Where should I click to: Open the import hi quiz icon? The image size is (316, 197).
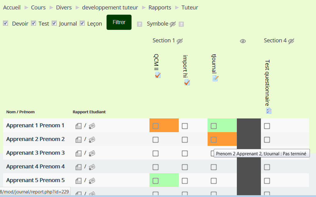click(187, 82)
